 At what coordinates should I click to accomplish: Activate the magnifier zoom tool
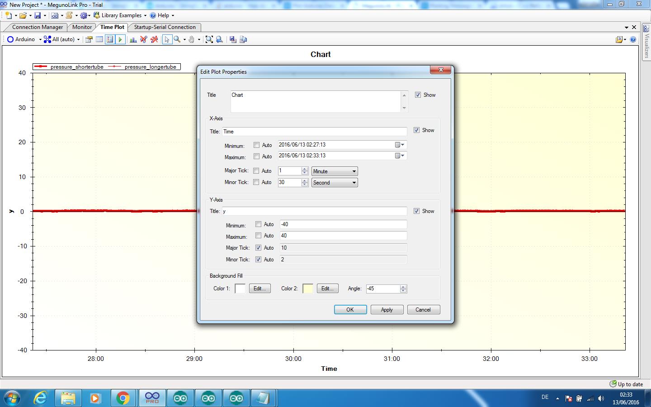[177, 39]
